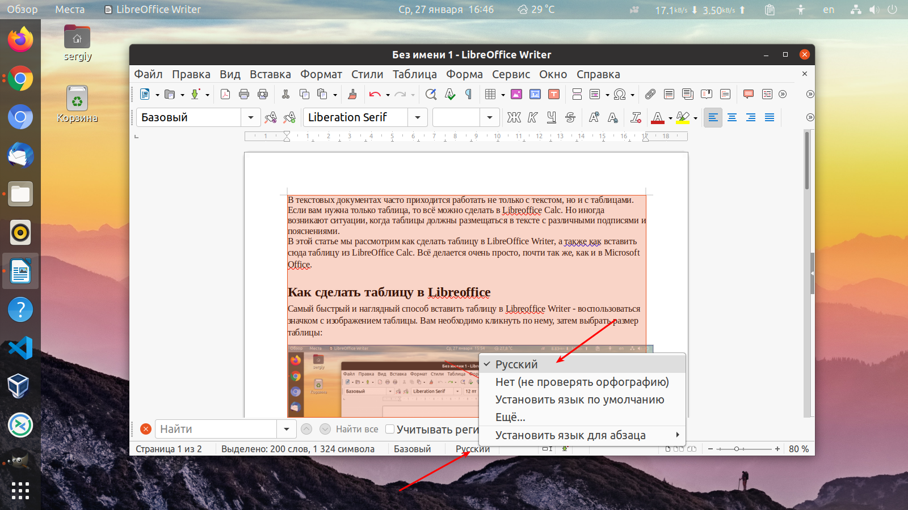Align text left

click(713, 117)
